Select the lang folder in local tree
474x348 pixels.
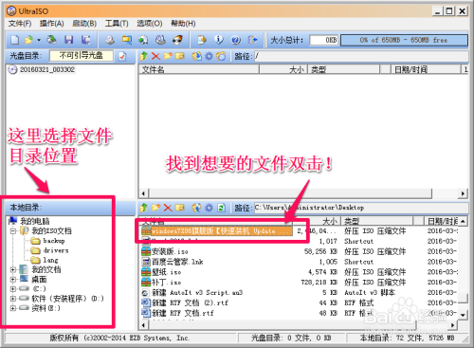point(50,260)
